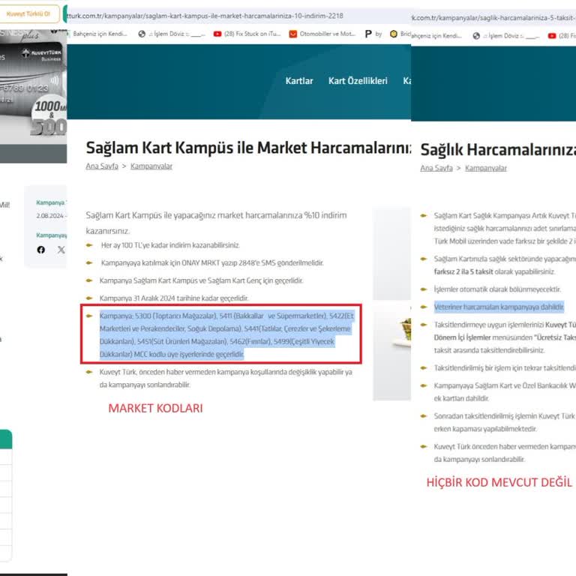Image resolution: width=576 pixels, height=576 pixels.
Task: Click 'Kampanya 31 Aralık 2024 tarihine kadar' line
Action: [174, 298]
